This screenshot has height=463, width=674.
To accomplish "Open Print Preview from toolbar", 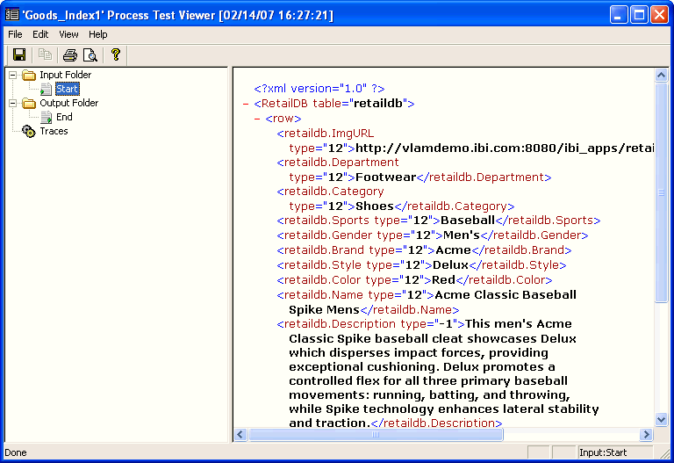I will coord(90,55).
